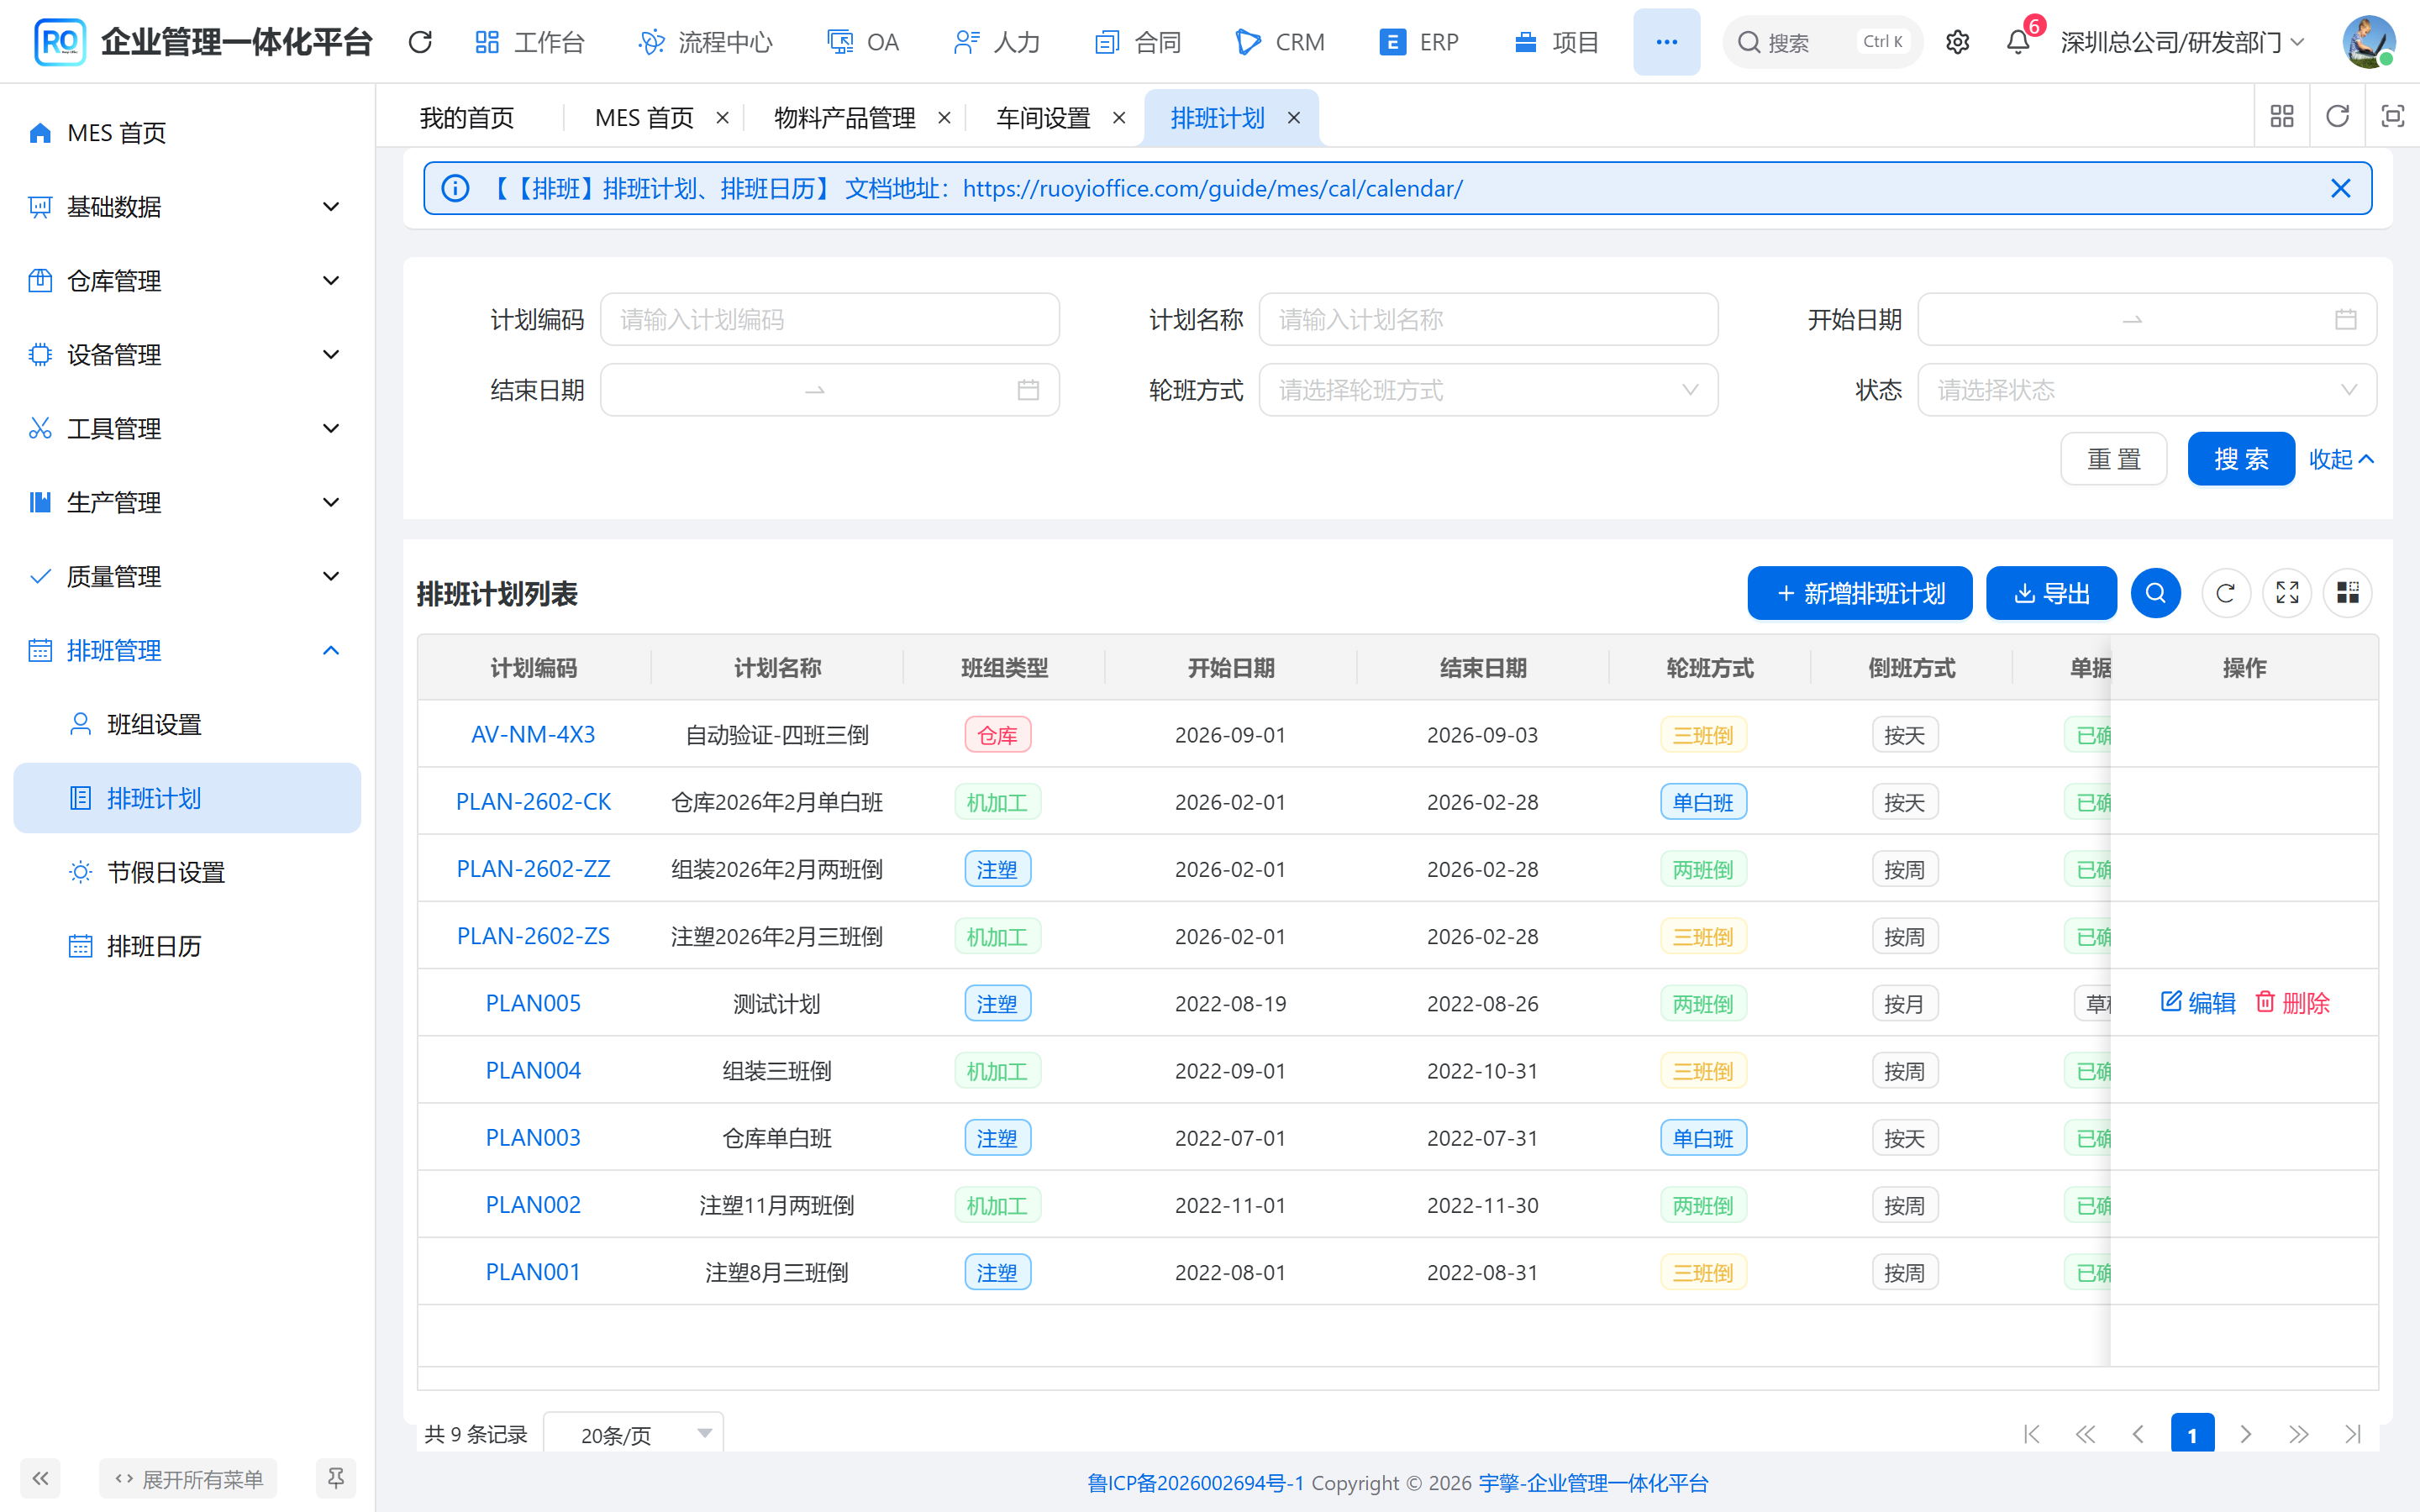Image resolution: width=2420 pixels, height=1512 pixels.
Task: Open more modules ellipsis button
Action: tap(1666, 42)
